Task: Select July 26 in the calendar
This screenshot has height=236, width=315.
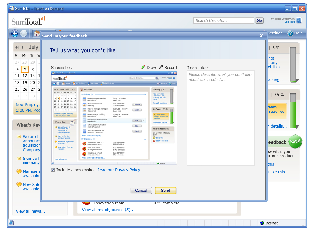Action: point(25,89)
